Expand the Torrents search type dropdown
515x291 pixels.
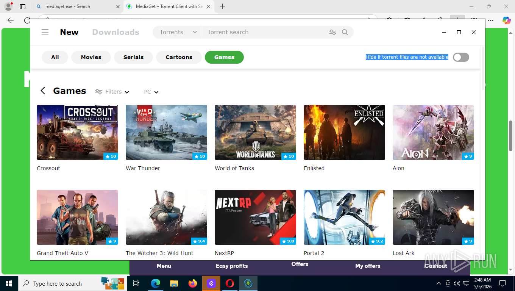click(178, 32)
